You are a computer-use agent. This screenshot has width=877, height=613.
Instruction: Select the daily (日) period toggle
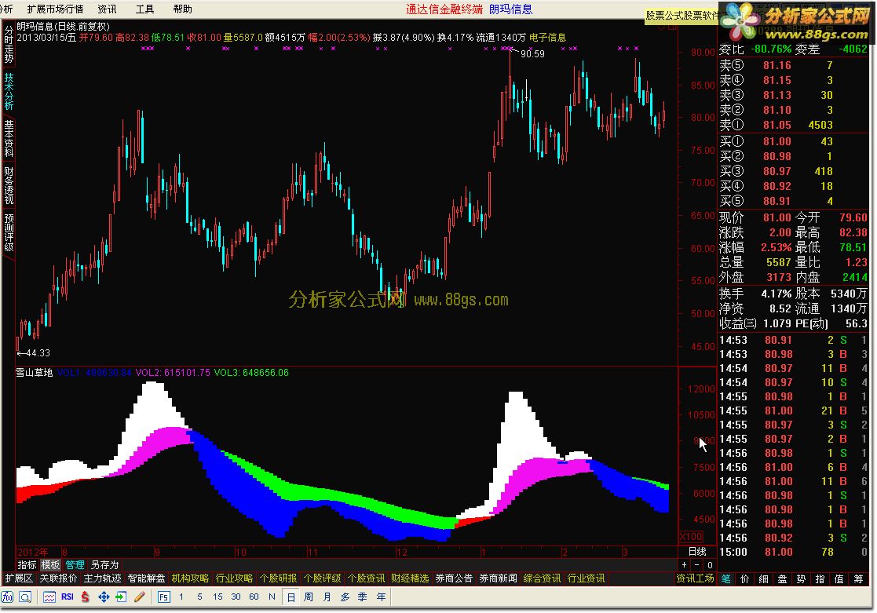point(291,597)
